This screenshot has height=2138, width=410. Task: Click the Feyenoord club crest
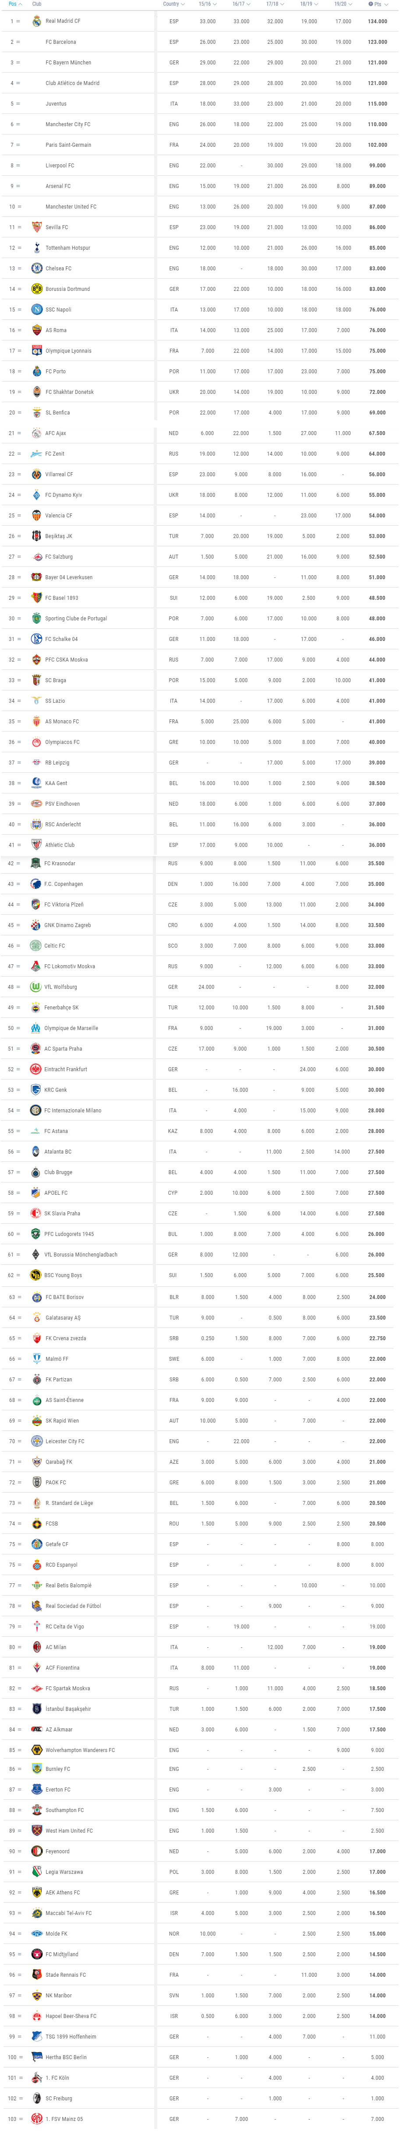point(36,1851)
